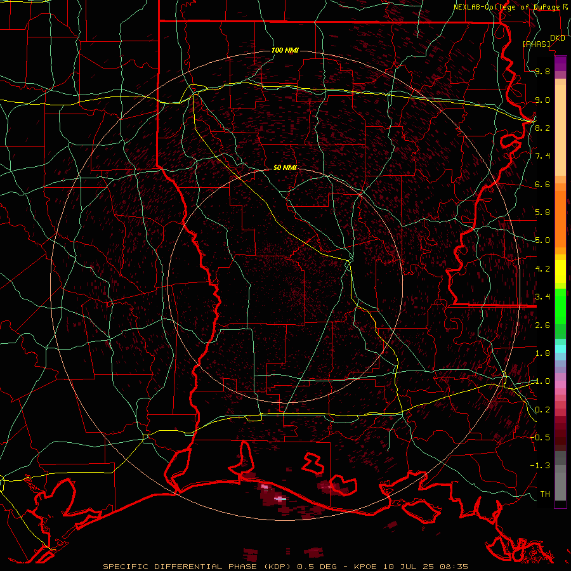Click the 5.0 value on the color scale
This screenshot has width=571, height=571.
542,240
